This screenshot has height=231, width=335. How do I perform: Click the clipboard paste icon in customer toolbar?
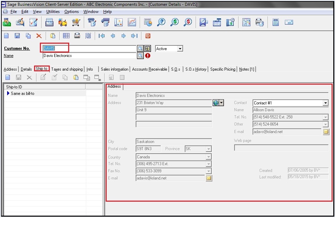52,36
